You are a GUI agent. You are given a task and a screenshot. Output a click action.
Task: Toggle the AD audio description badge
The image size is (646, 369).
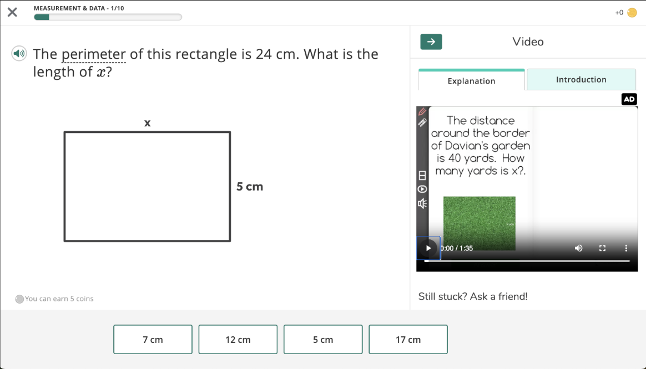click(x=629, y=99)
